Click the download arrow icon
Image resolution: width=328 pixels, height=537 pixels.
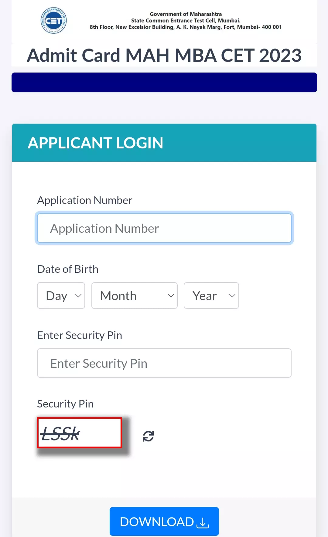(203, 522)
